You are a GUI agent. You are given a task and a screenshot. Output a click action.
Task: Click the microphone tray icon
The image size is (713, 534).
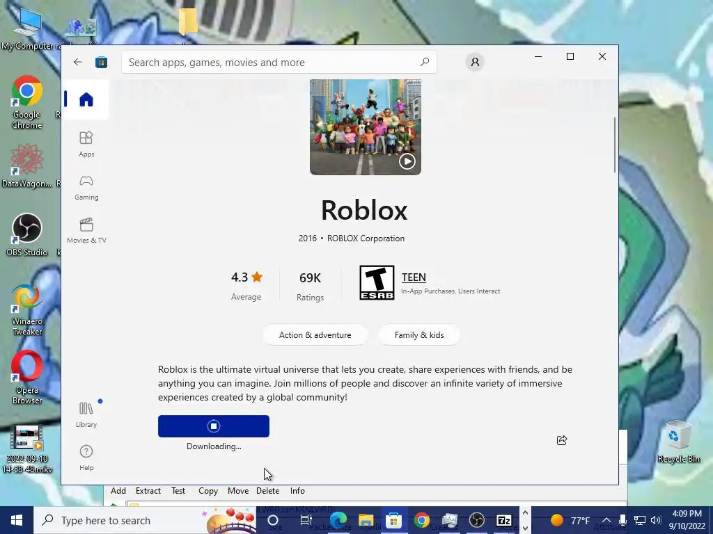[x=622, y=520]
